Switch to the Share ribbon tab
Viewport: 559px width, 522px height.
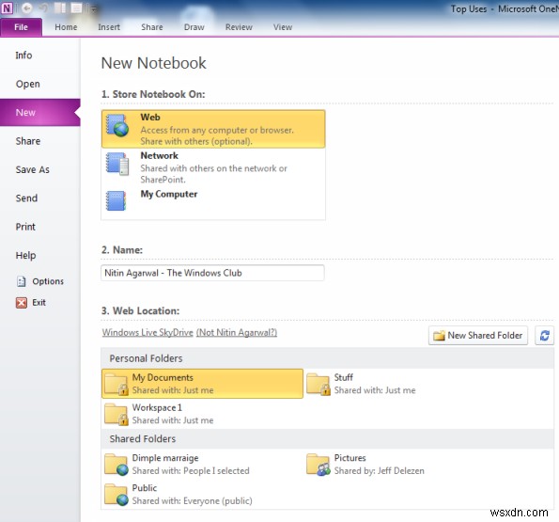152,27
